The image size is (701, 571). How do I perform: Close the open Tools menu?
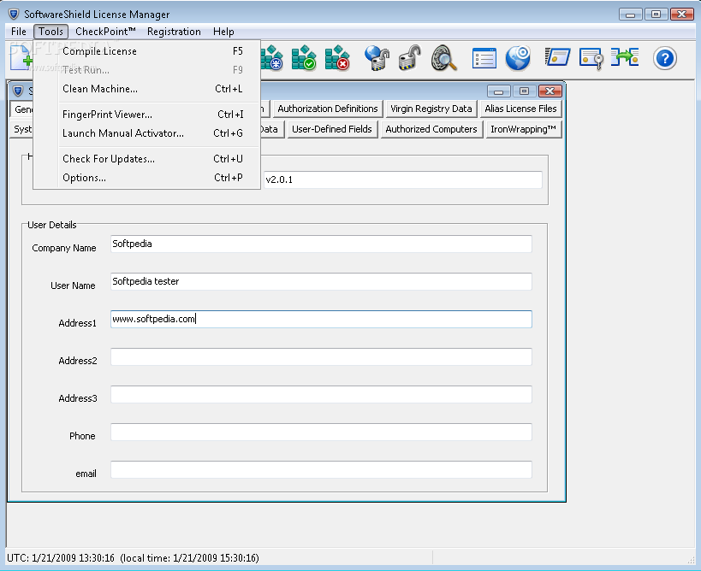[x=51, y=32]
